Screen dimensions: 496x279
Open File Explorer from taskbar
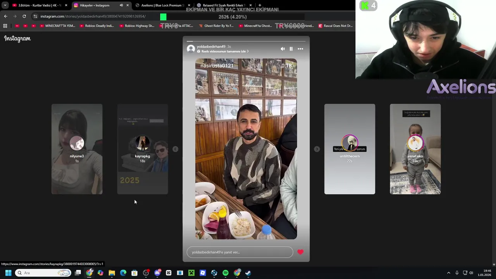(112, 273)
